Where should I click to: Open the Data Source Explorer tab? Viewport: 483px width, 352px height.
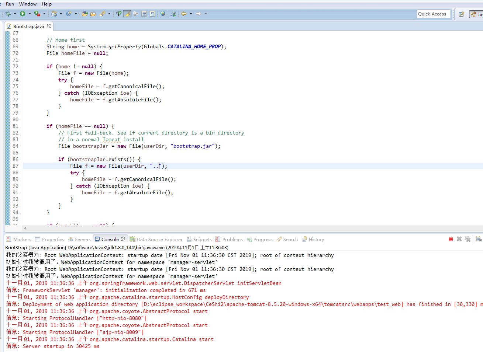pyautogui.click(x=156, y=239)
